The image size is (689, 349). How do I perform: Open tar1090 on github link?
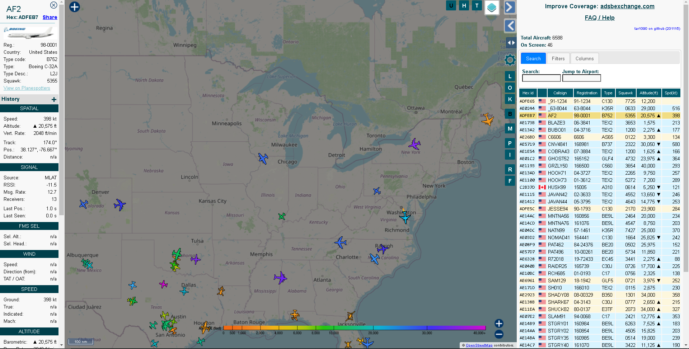657,28
